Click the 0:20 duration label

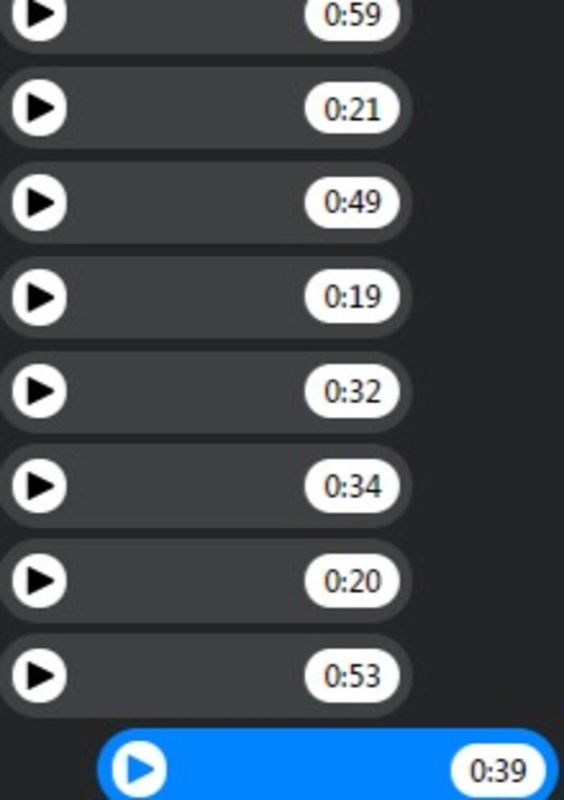click(352, 581)
